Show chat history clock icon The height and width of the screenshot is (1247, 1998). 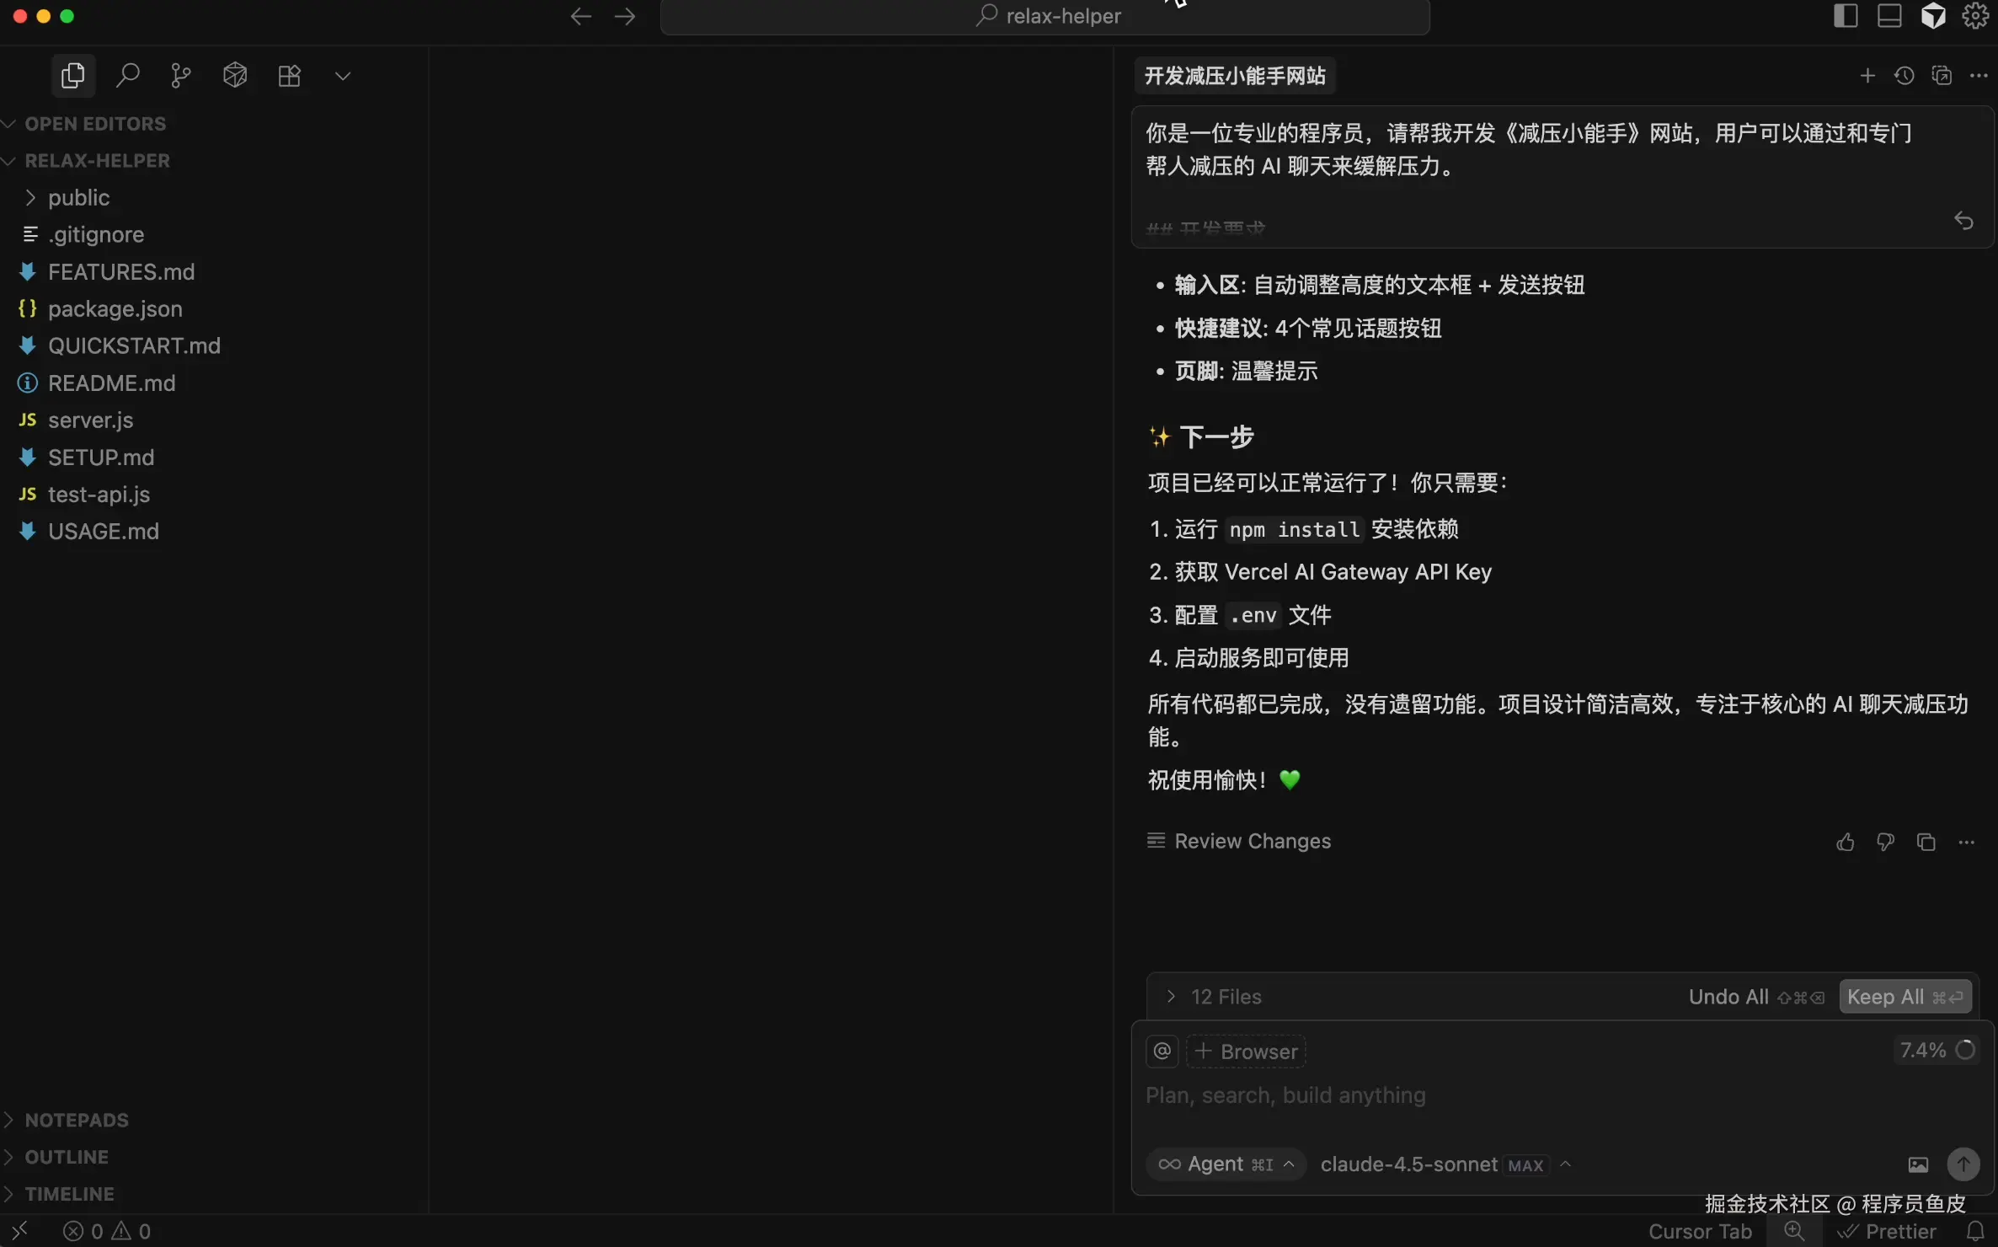[1905, 76]
